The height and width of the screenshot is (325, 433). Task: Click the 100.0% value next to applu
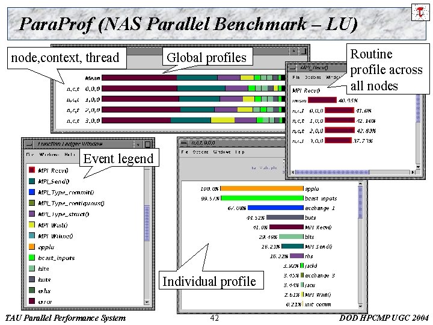[210, 189]
